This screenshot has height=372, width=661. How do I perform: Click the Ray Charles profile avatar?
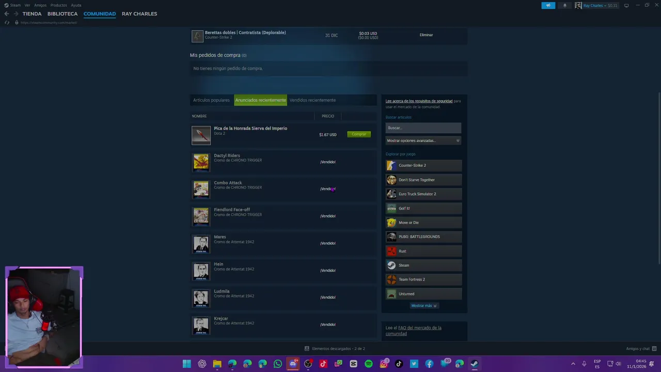click(x=578, y=5)
